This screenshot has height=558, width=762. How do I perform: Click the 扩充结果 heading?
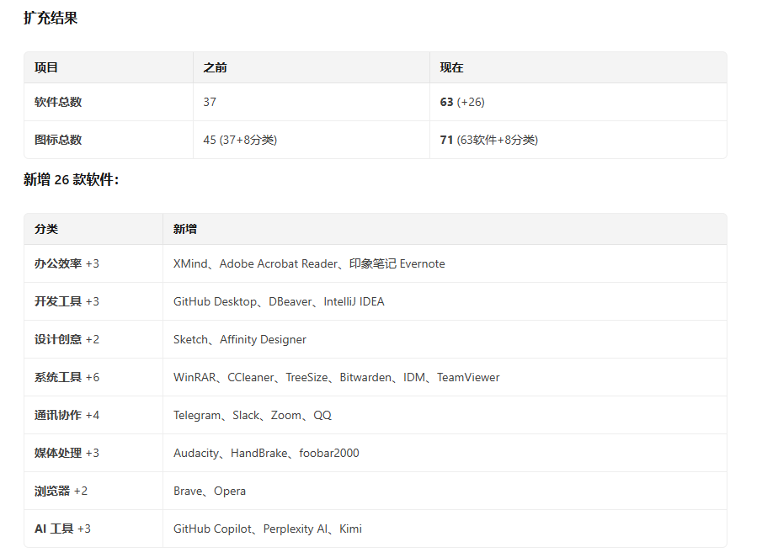pos(51,19)
